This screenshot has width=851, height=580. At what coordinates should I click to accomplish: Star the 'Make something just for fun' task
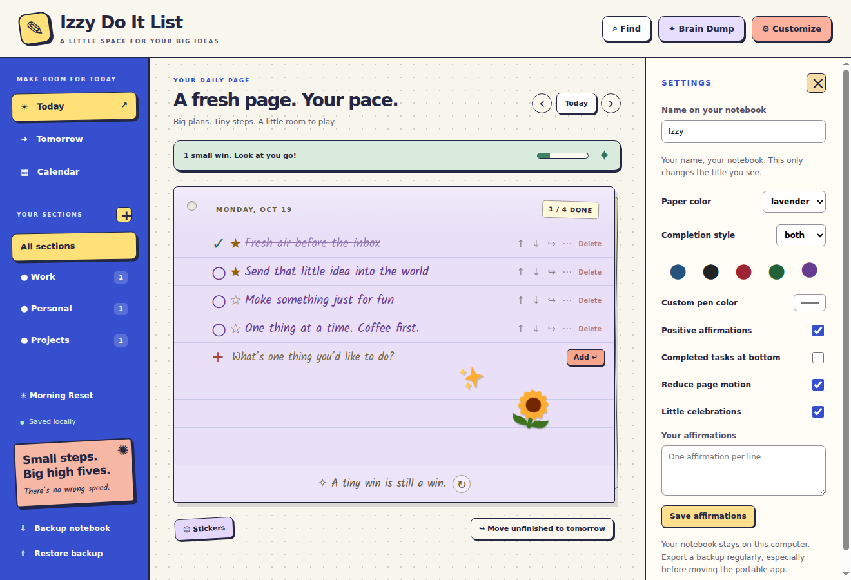coord(235,300)
